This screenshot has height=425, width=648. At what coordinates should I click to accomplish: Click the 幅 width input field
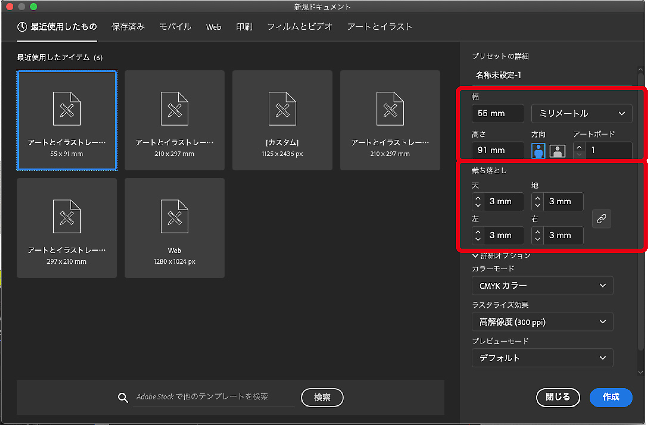point(498,113)
